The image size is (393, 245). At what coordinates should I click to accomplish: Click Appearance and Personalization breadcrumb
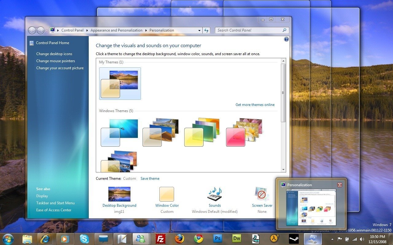tap(116, 30)
